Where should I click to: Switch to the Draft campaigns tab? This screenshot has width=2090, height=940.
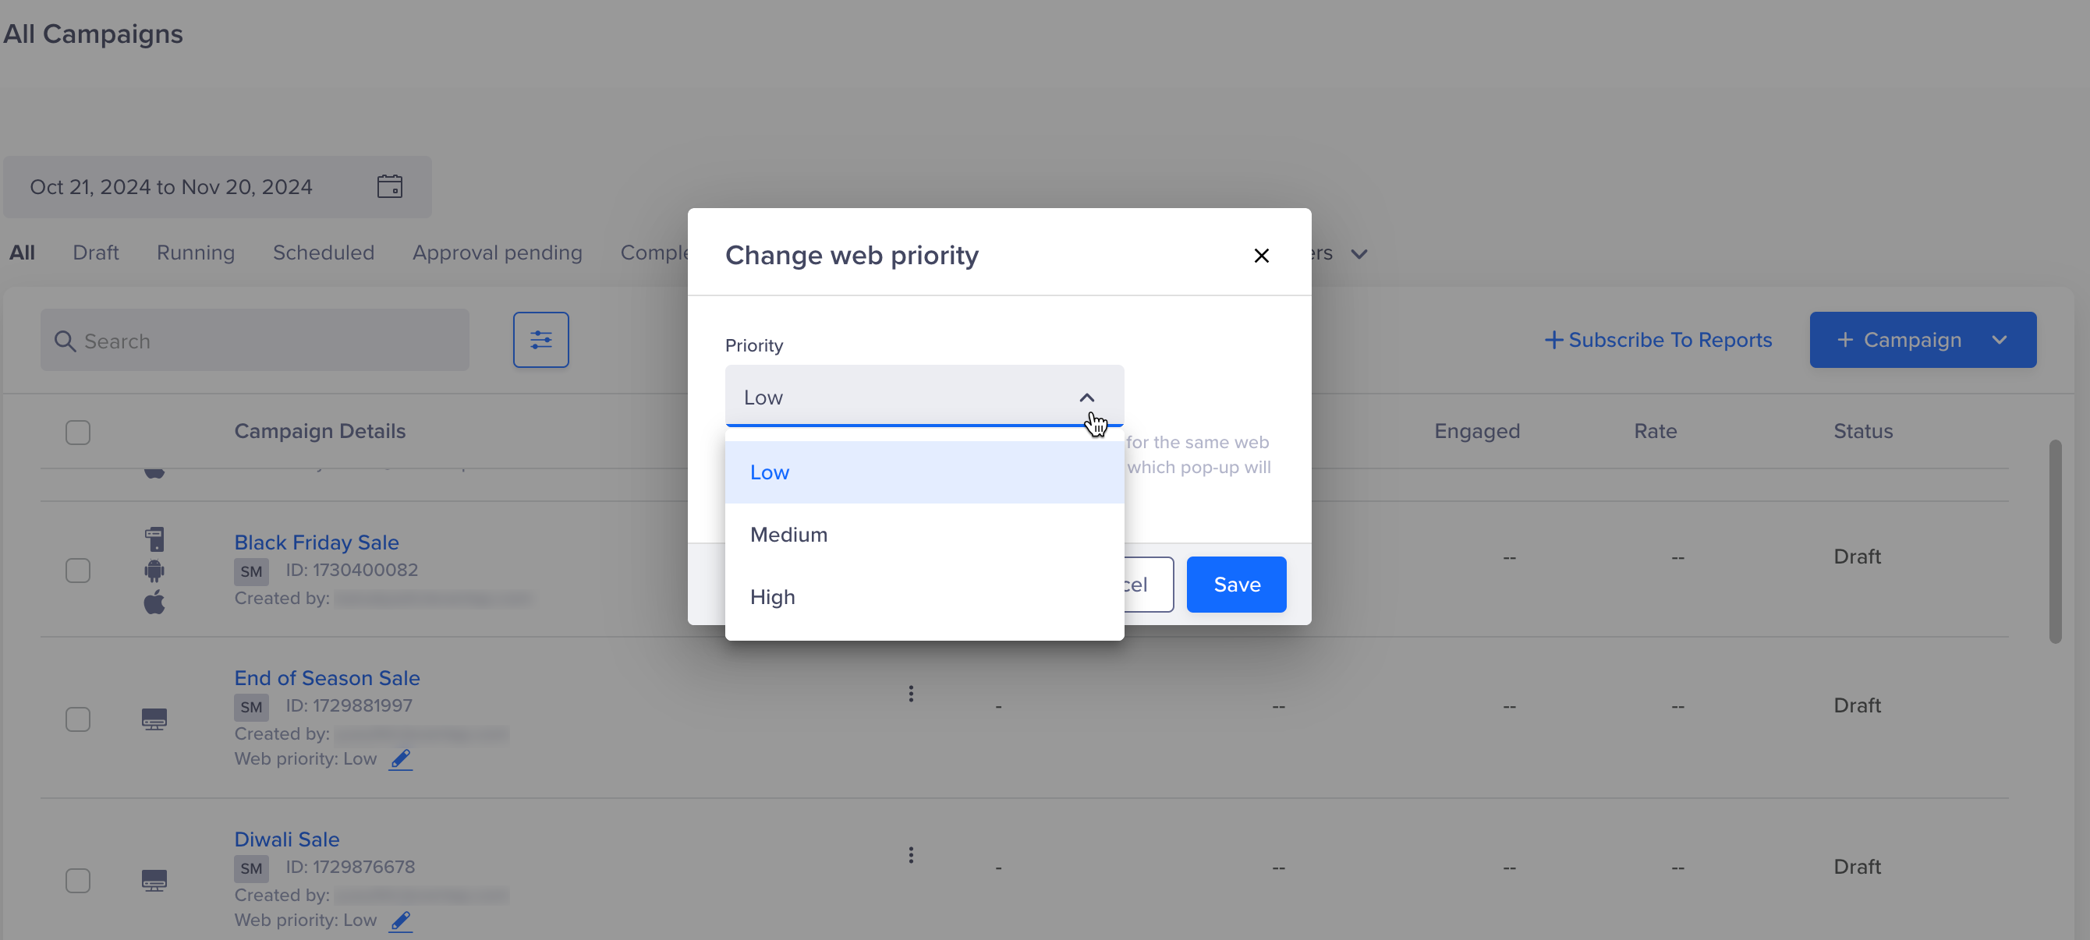[96, 253]
